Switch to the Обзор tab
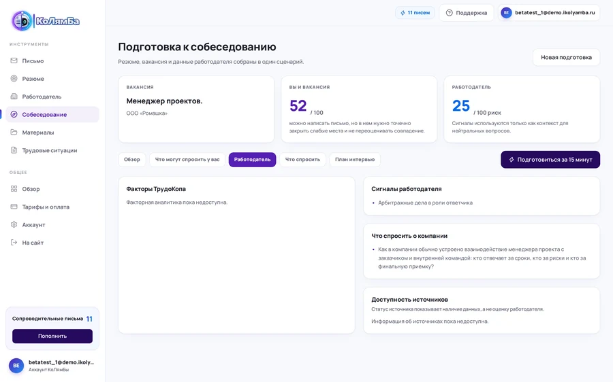 point(131,160)
